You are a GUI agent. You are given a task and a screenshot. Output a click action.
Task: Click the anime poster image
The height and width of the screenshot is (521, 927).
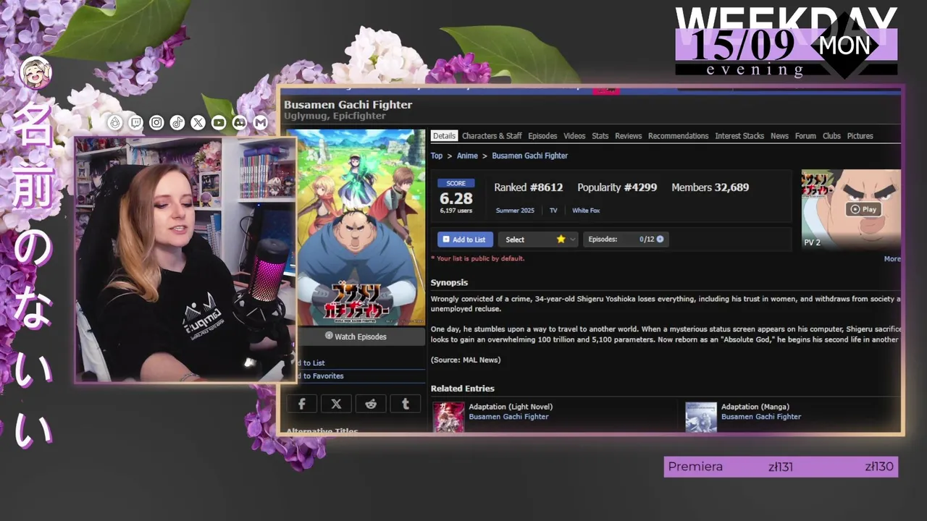361,227
